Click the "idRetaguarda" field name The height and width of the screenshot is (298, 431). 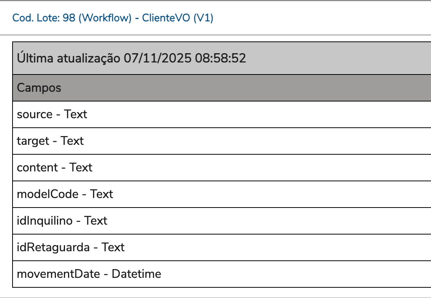[x=53, y=247]
